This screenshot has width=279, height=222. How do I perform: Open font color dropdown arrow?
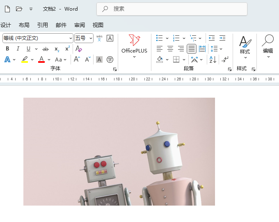49,60
